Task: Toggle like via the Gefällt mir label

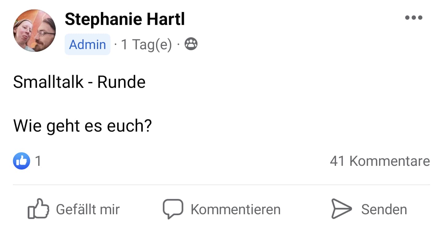Action: pos(88,210)
